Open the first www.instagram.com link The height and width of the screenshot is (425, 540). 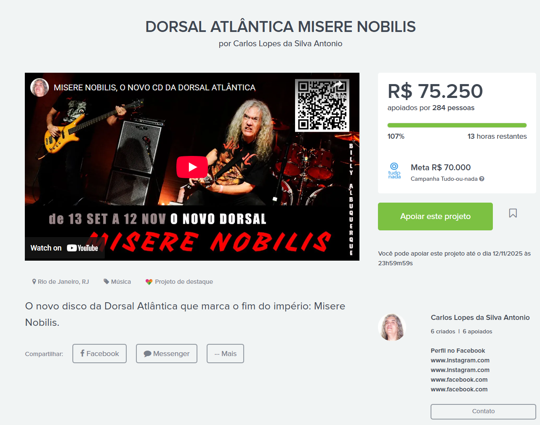pos(460,360)
